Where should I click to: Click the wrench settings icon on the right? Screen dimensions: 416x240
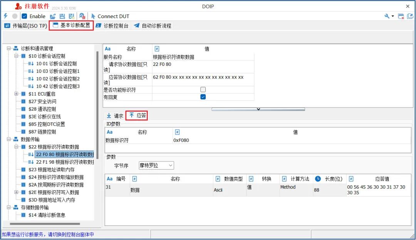coord(387,16)
